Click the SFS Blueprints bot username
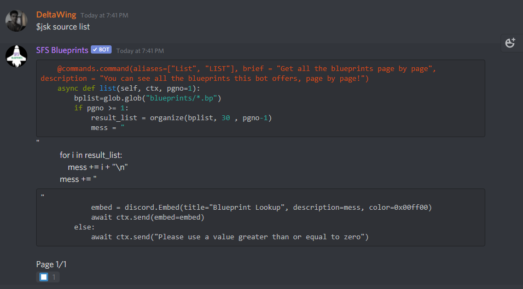Screen dimensions: 523x289 (x=62, y=50)
